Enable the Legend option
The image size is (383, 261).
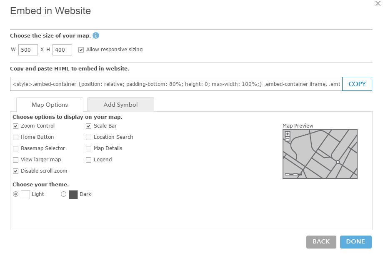(x=88, y=159)
